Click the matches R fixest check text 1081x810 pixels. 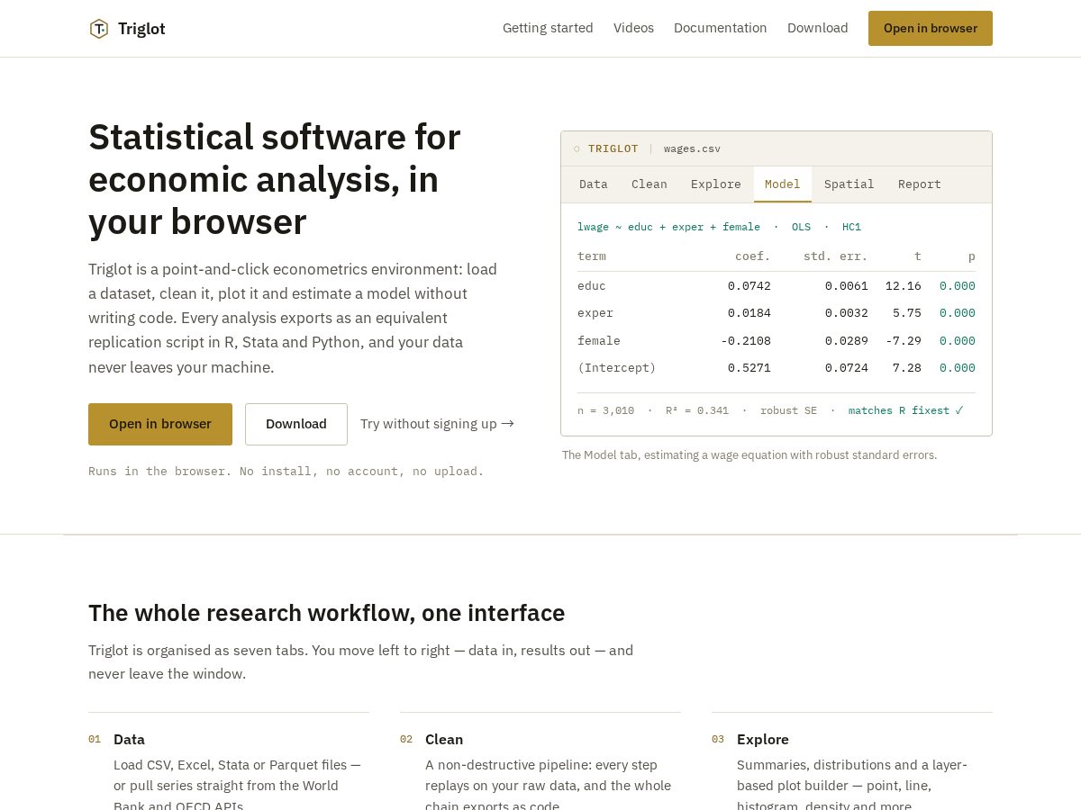[x=905, y=410]
